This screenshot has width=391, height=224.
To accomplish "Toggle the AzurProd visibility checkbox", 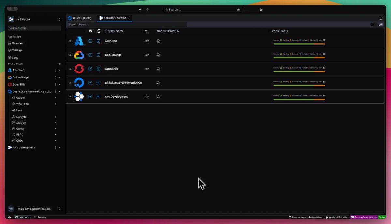I will pyautogui.click(x=90, y=41).
